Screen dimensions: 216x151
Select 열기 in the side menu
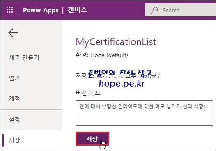[x=14, y=78]
